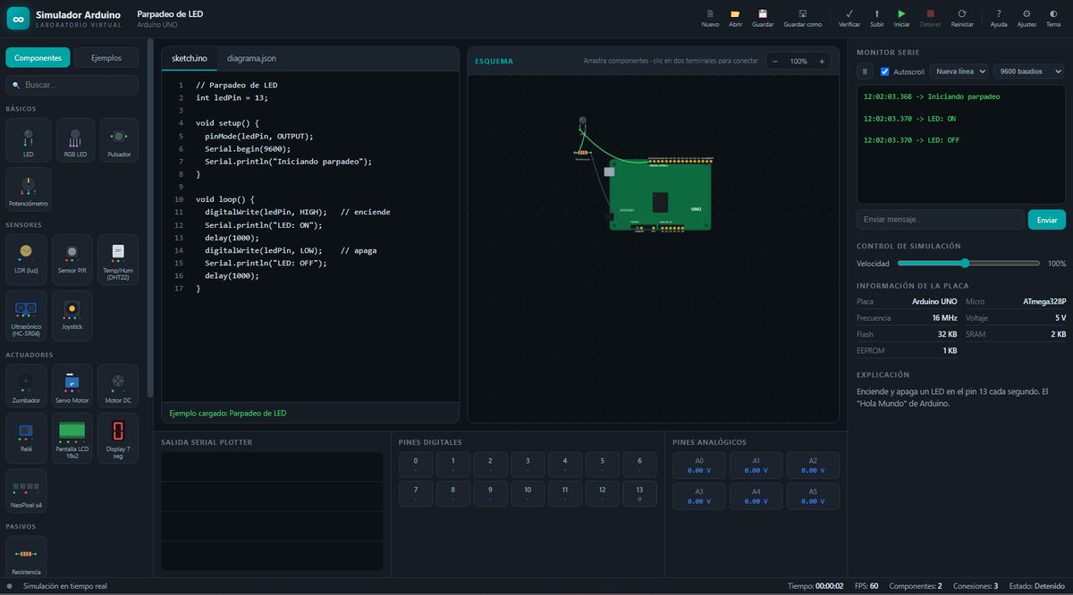
Task: Add the Sensor PIR component
Action: coord(72,259)
